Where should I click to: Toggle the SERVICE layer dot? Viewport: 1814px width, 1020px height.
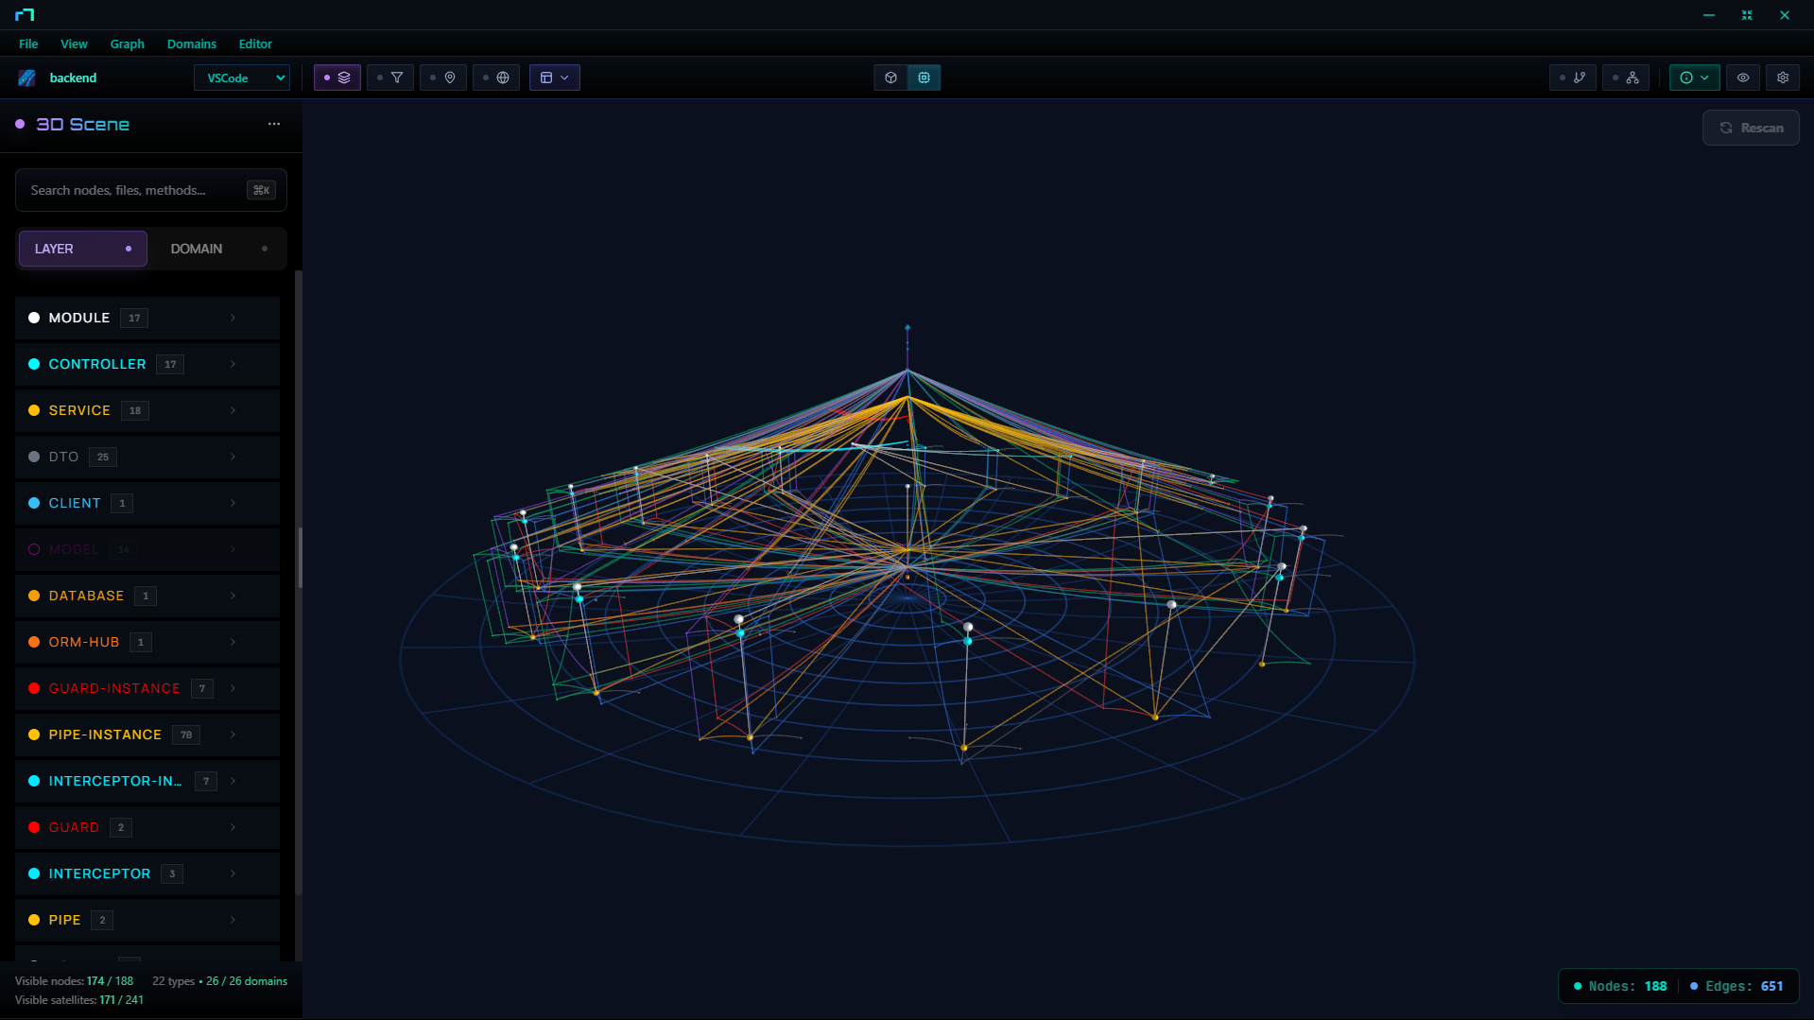34,410
